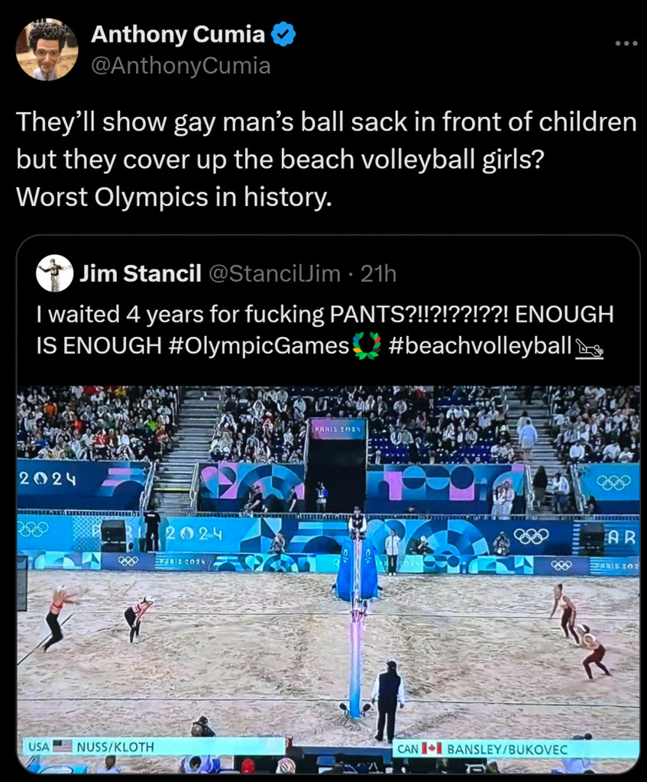
Task: Open the quoted tweet's volleyball image
Action: coord(328,580)
